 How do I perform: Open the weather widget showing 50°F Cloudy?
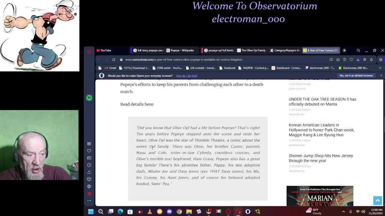point(314,211)
